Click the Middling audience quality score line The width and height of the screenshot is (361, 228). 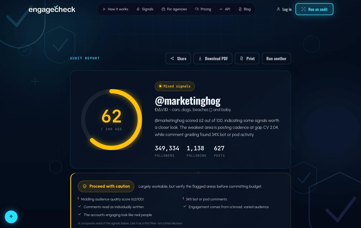pos(112,199)
